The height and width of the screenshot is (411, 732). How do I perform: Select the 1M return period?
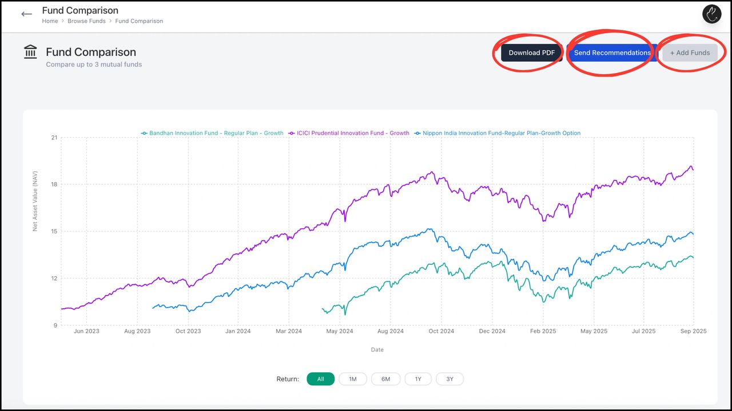[x=353, y=378]
